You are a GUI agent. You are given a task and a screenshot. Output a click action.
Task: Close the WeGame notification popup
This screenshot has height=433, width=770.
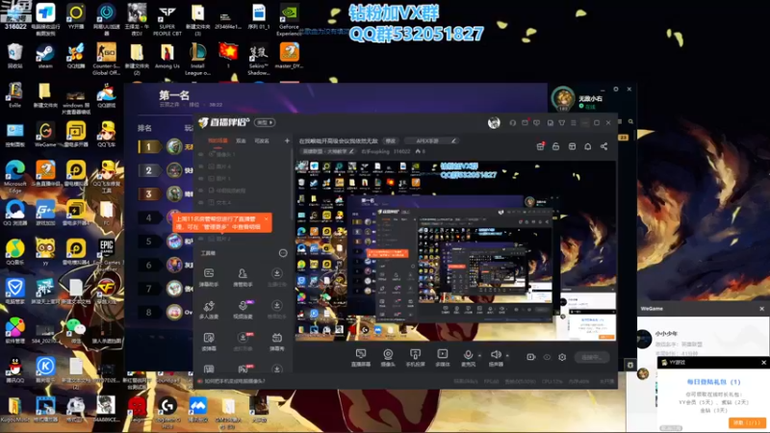[761, 309]
